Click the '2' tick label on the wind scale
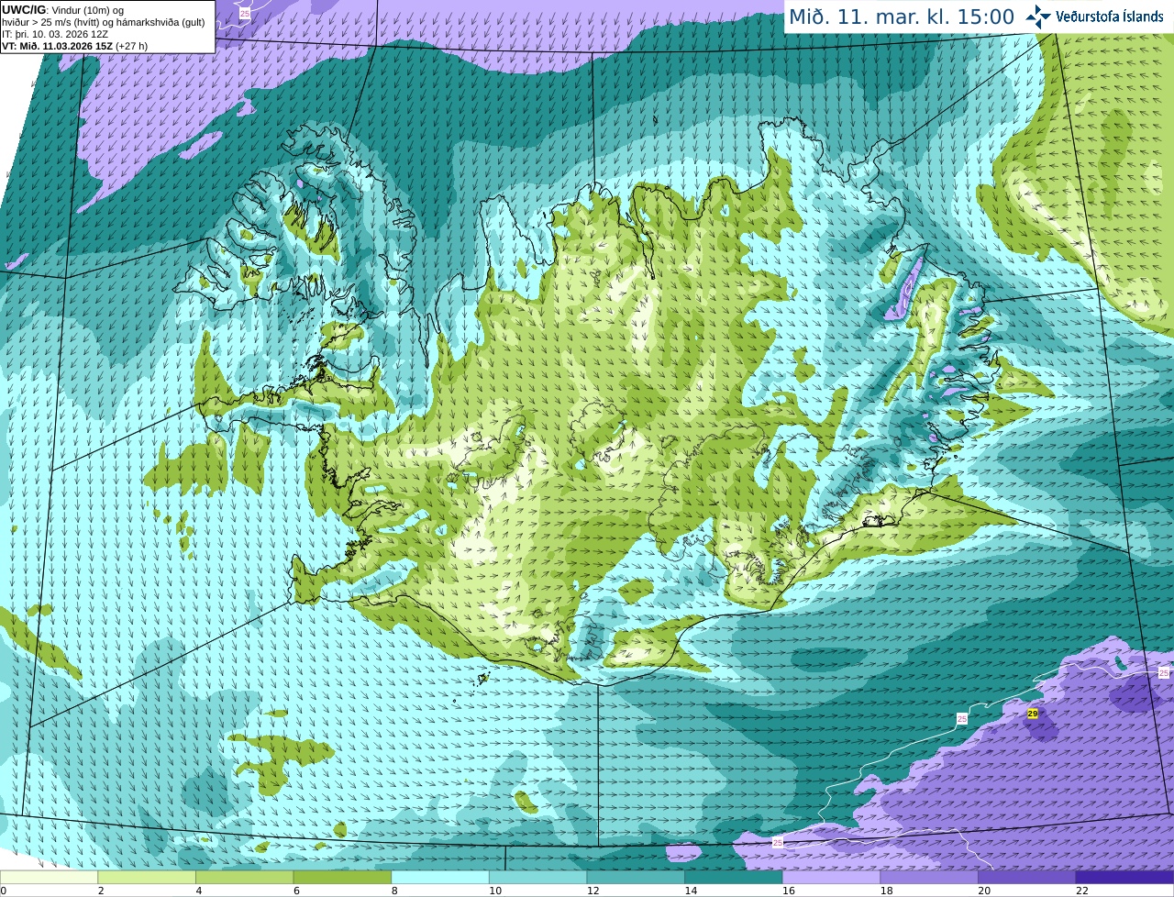 [101, 891]
